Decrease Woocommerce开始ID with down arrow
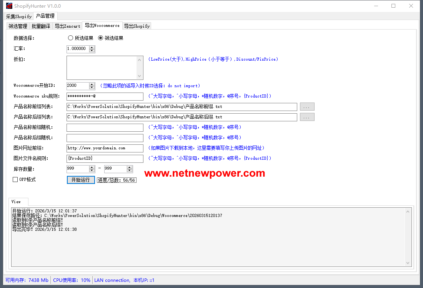Viewport: 423px width, 288px height. point(92,88)
